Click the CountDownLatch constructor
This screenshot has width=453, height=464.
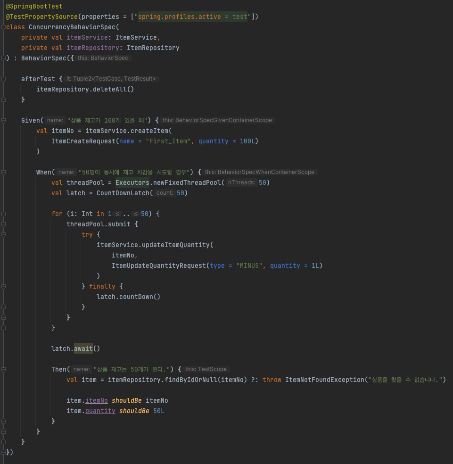pyautogui.click(x=123, y=193)
